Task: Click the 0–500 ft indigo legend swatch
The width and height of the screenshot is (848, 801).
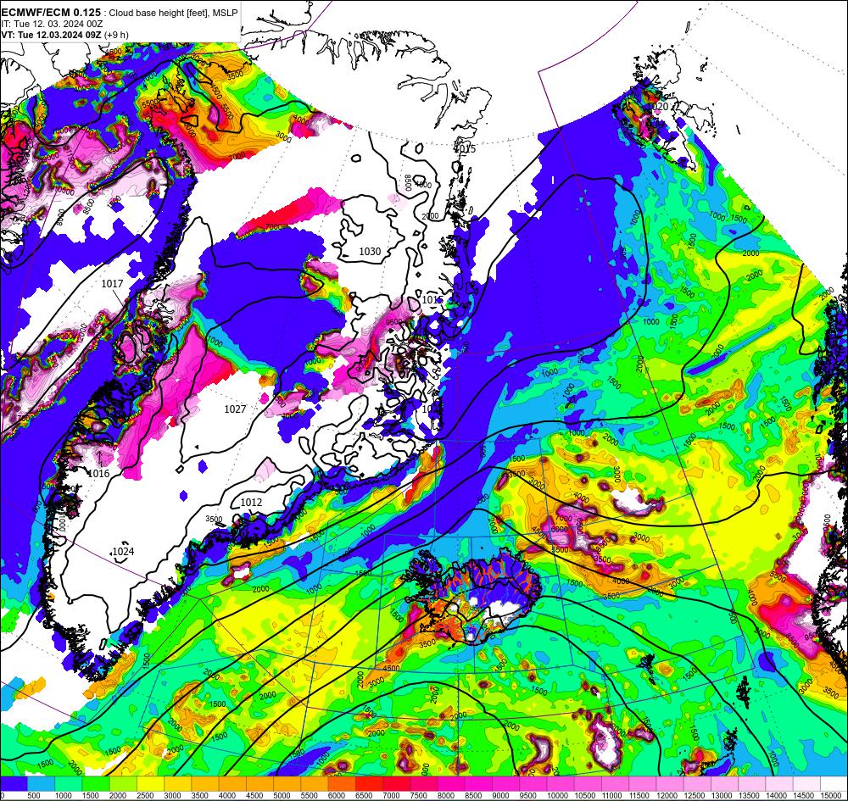Action: click(14, 784)
